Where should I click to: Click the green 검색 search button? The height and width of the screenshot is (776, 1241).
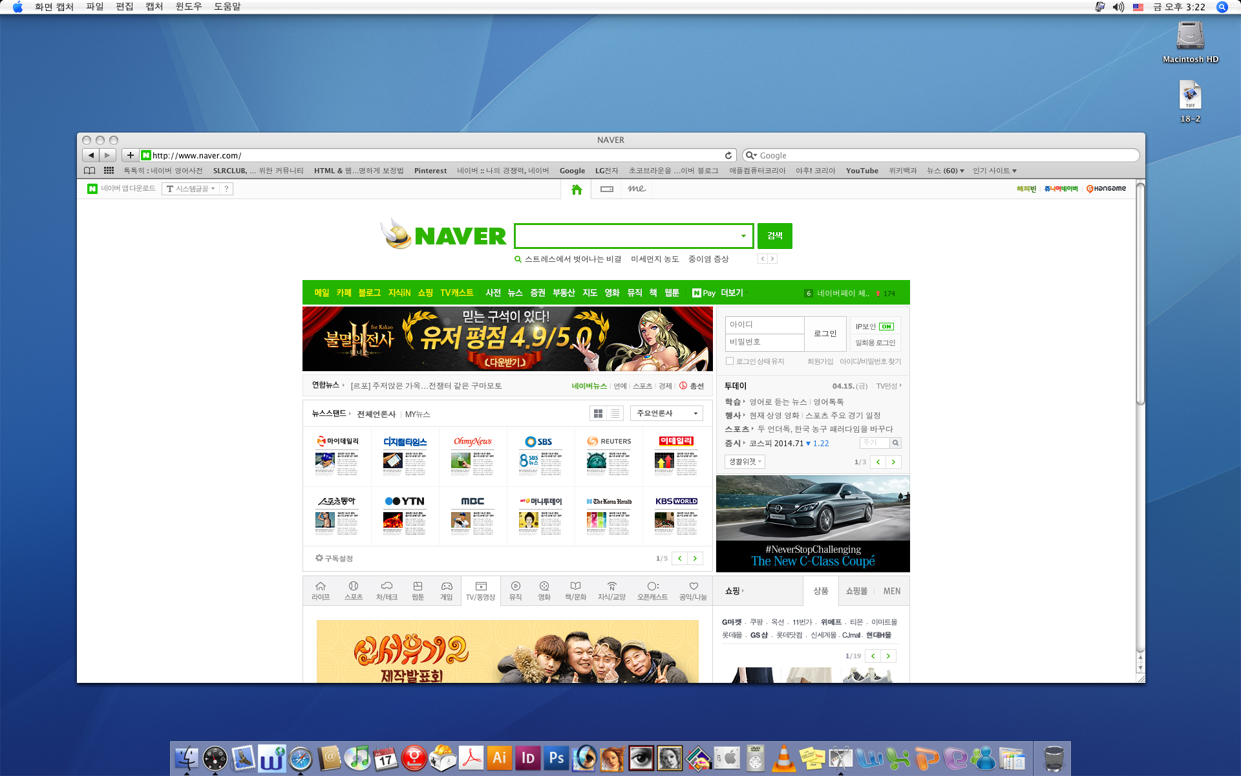point(774,236)
